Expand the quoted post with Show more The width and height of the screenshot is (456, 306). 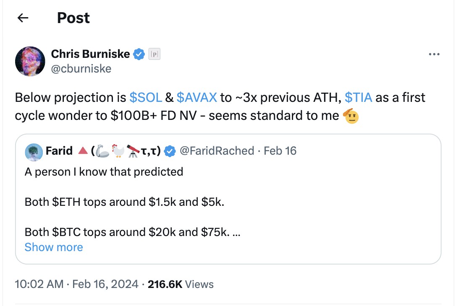[54, 247]
